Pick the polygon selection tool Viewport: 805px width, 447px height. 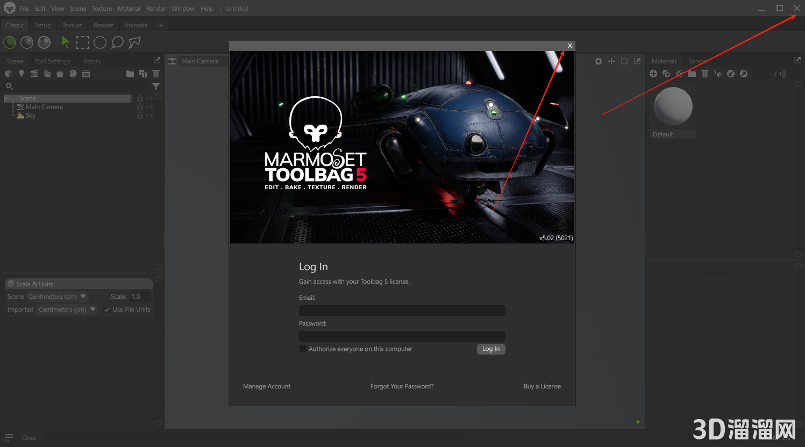click(x=134, y=42)
